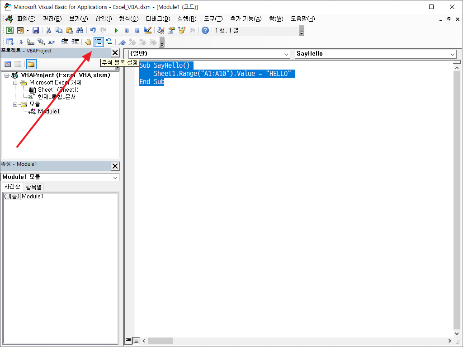Click View Code icon in project pane
This screenshot has height=347, width=463.
(x=8, y=64)
